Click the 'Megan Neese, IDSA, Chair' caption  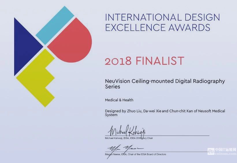tap(135, 154)
